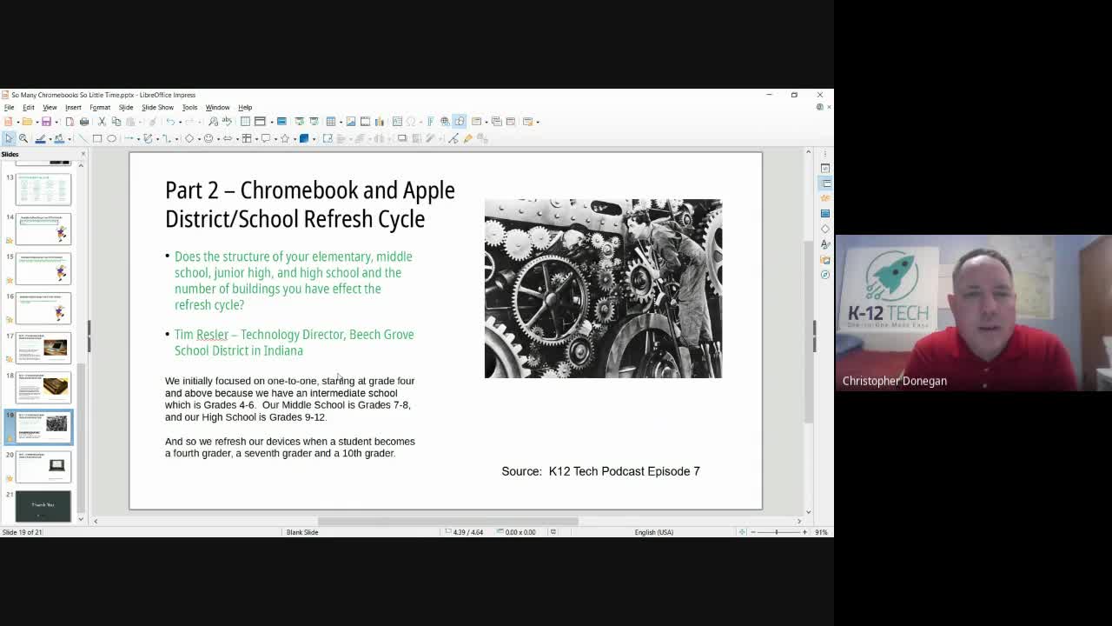The image size is (1112, 626).
Task: Open the Edit menu
Action: click(29, 108)
